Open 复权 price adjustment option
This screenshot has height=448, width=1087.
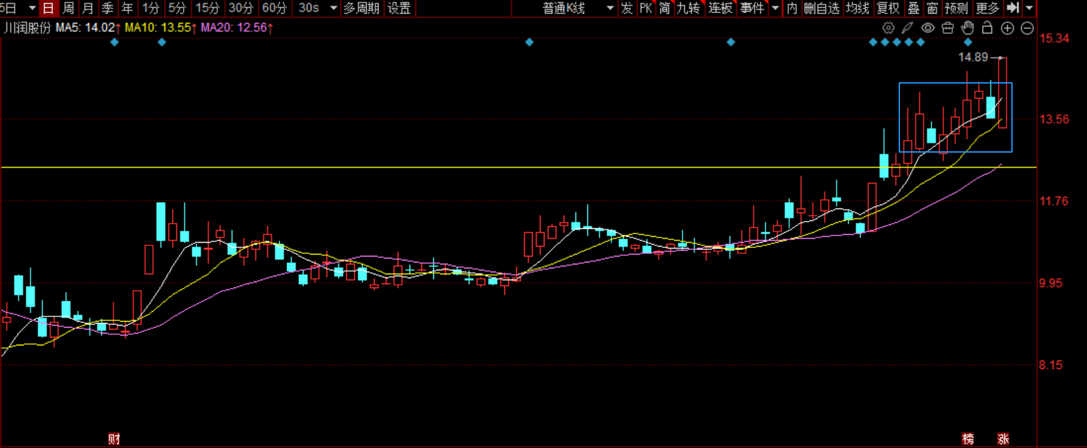click(x=888, y=8)
